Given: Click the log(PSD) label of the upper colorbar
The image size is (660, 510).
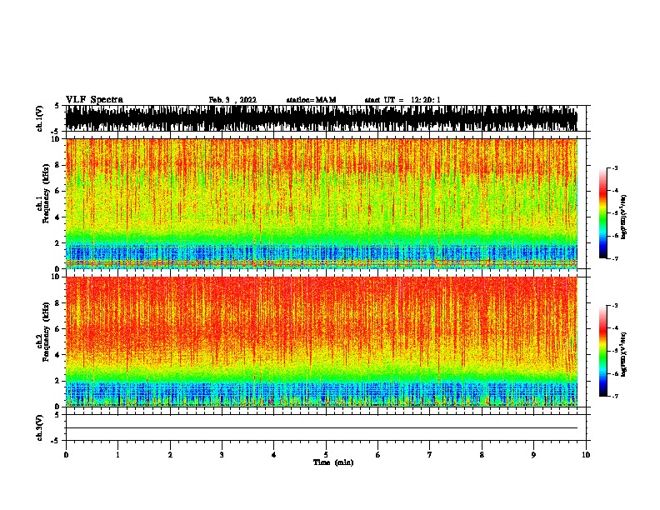Looking at the screenshot, I should [623, 217].
